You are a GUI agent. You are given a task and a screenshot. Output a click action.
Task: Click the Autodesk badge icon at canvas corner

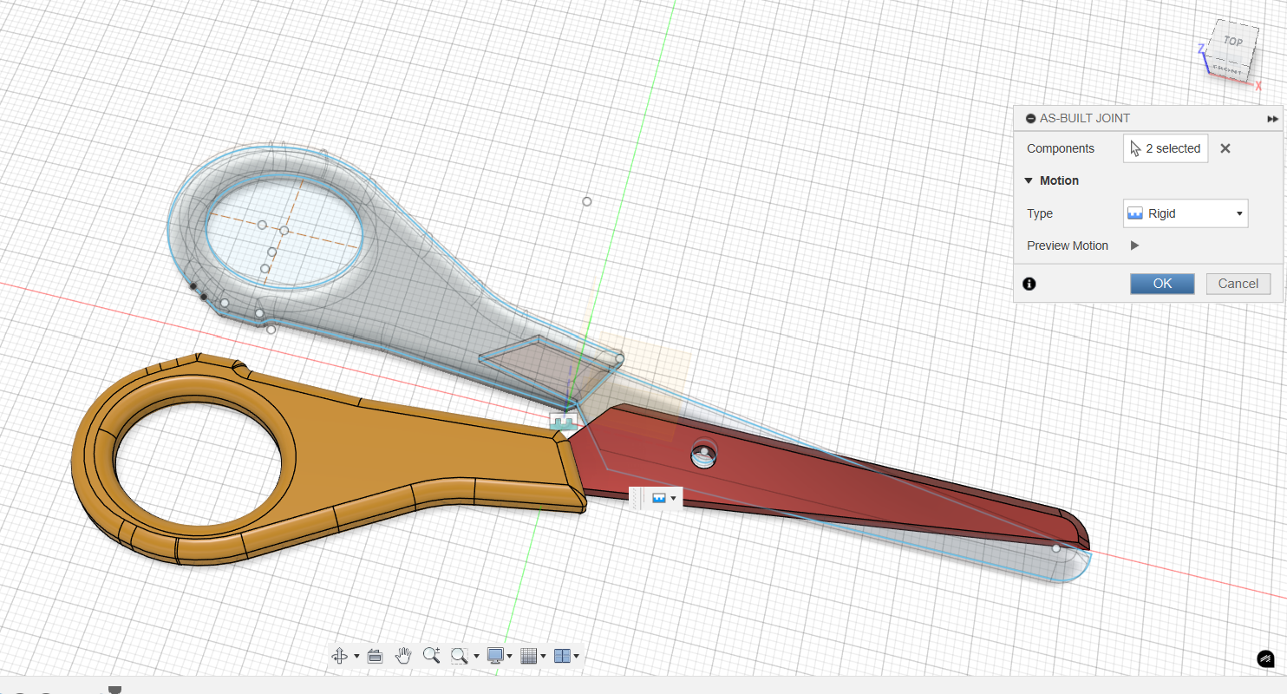(x=1266, y=660)
